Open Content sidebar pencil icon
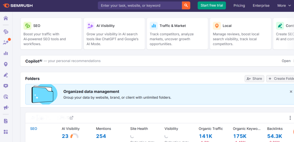Screen dimensions: 294x142 [6, 75]
